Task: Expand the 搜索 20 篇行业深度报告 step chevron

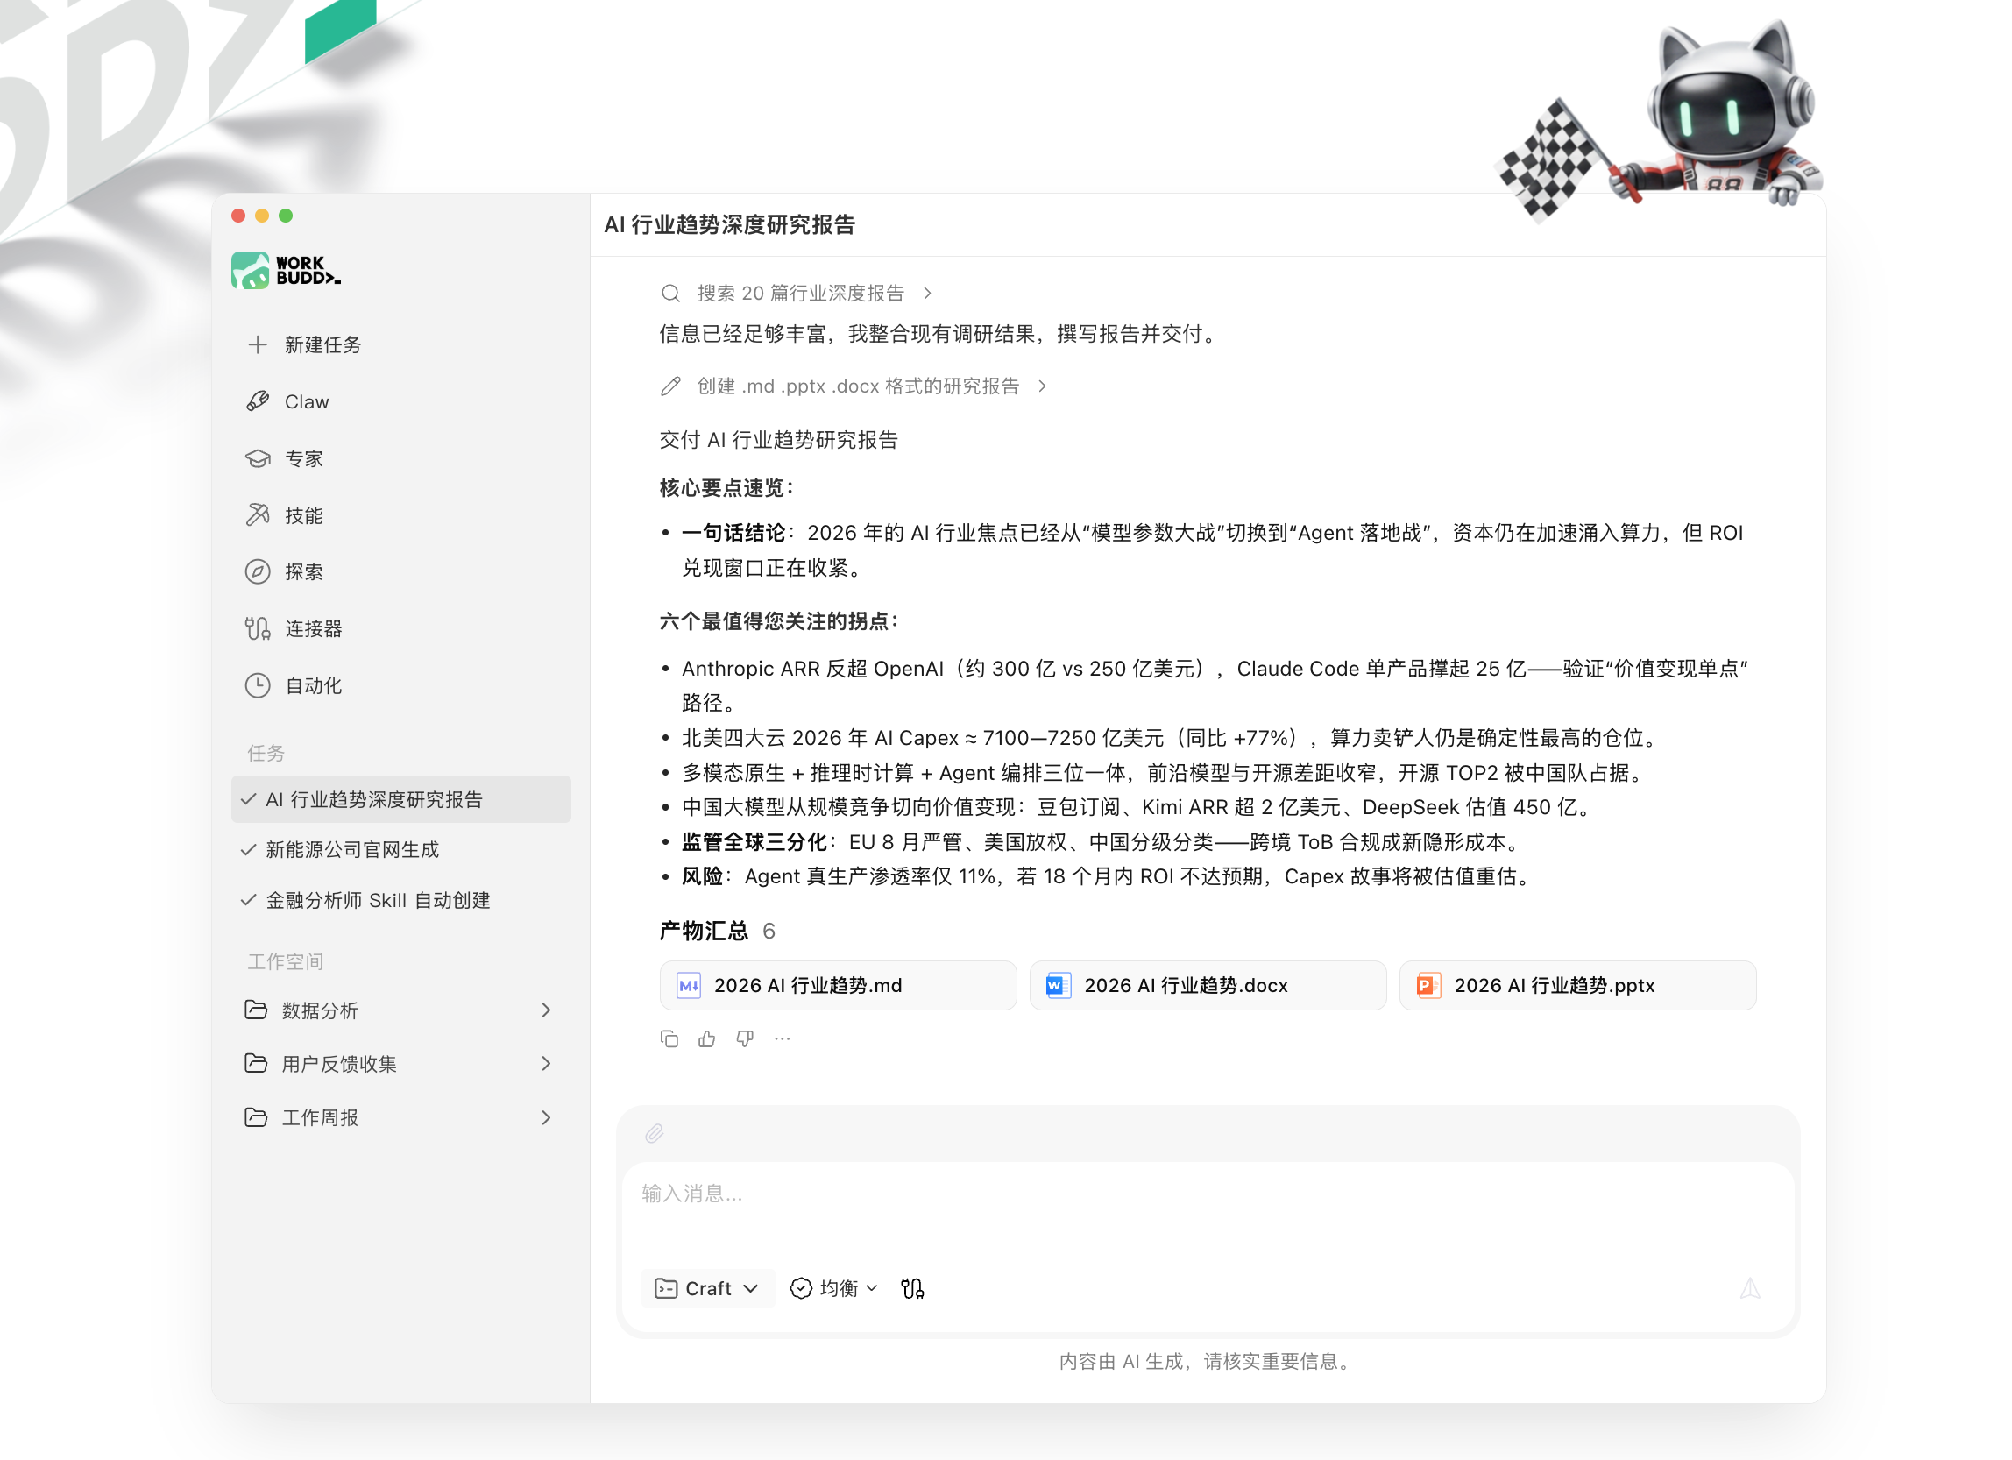Action: pyautogui.click(x=928, y=294)
